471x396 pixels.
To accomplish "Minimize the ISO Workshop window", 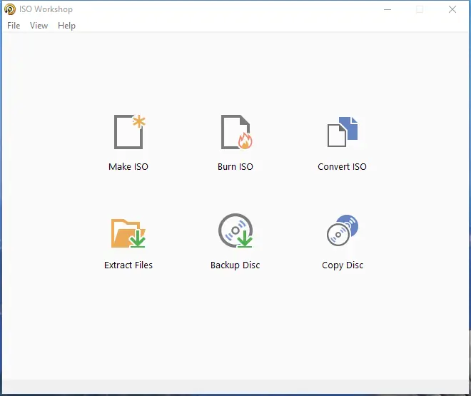I will tap(388, 9).
